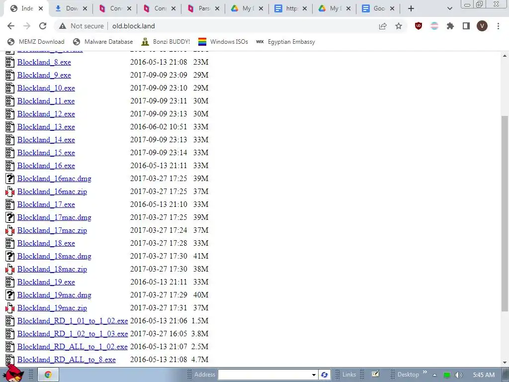The image size is (509, 382).
Task: Click the Not secure warning icon
Action: point(63,26)
